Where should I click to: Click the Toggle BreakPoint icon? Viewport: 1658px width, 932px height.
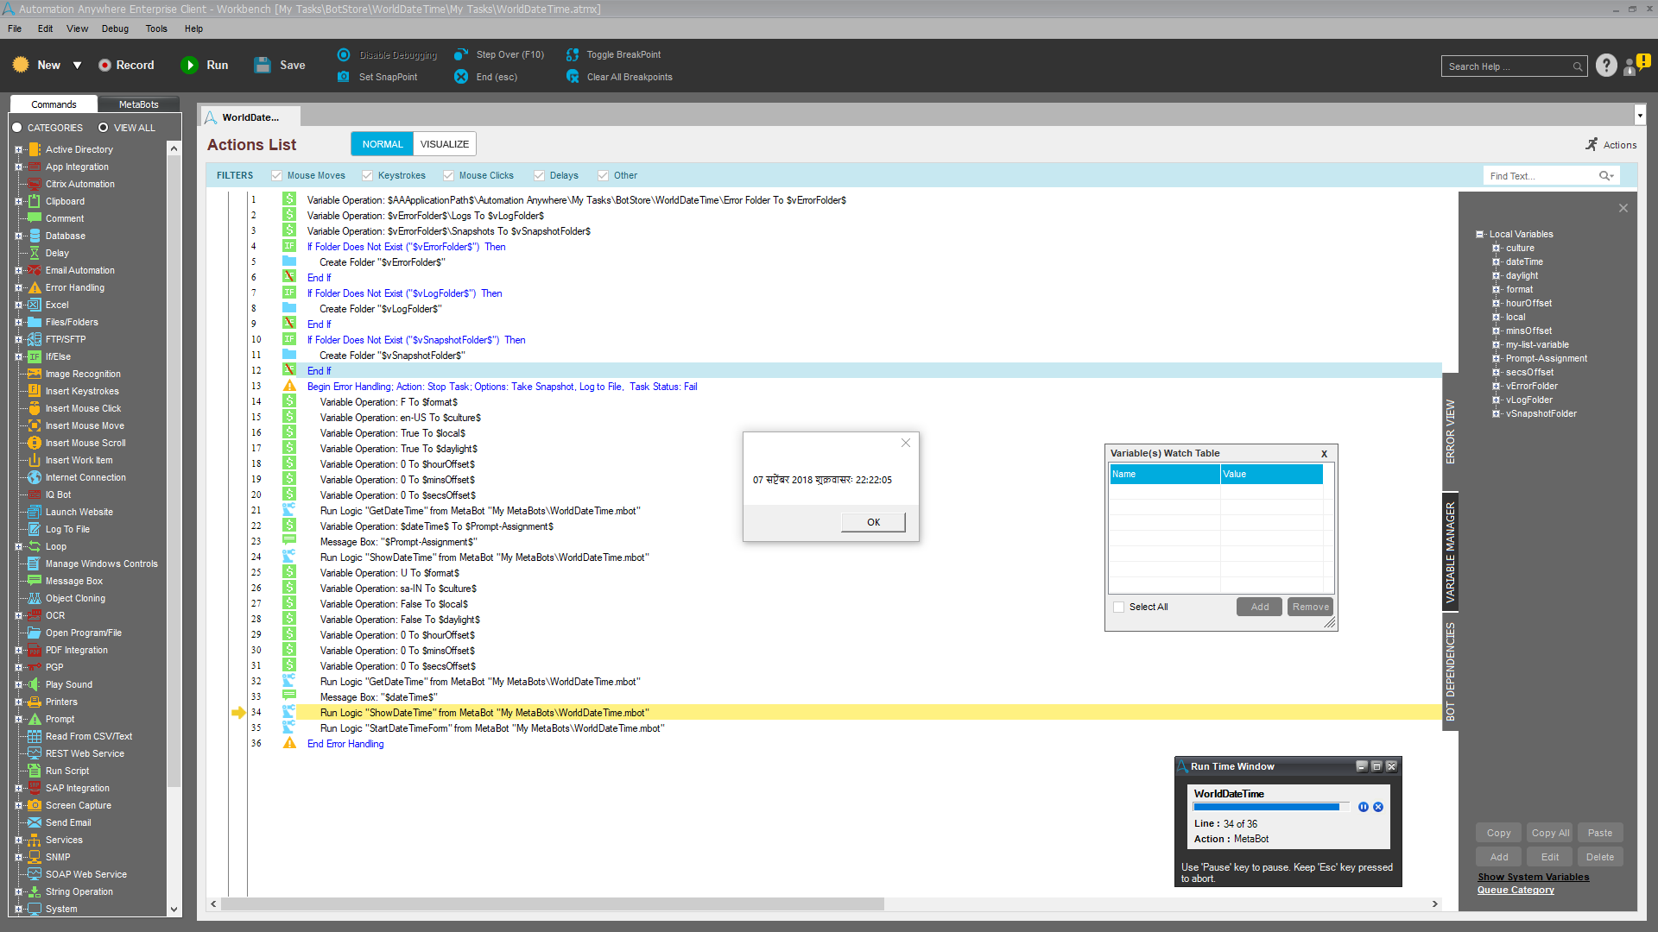pos(573,54)
